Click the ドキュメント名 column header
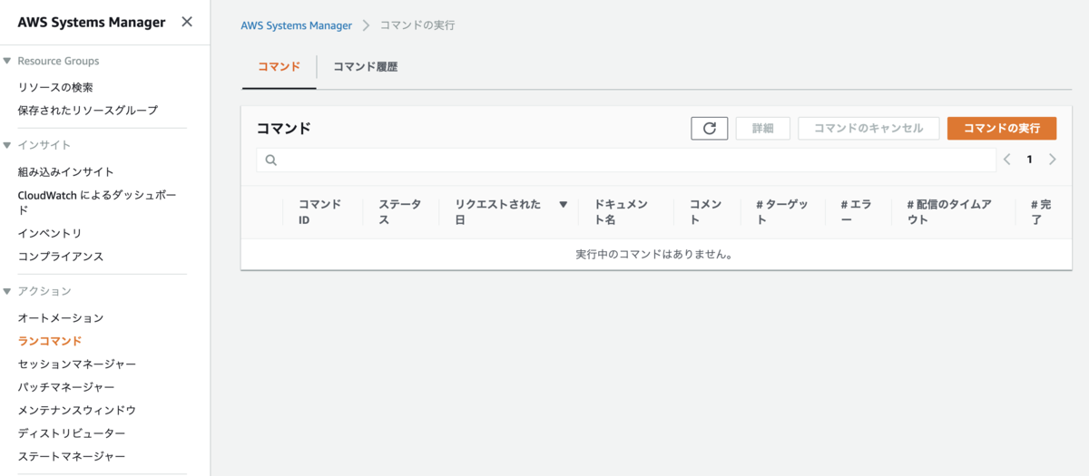 pyautogui.click(x=622, y=212)
